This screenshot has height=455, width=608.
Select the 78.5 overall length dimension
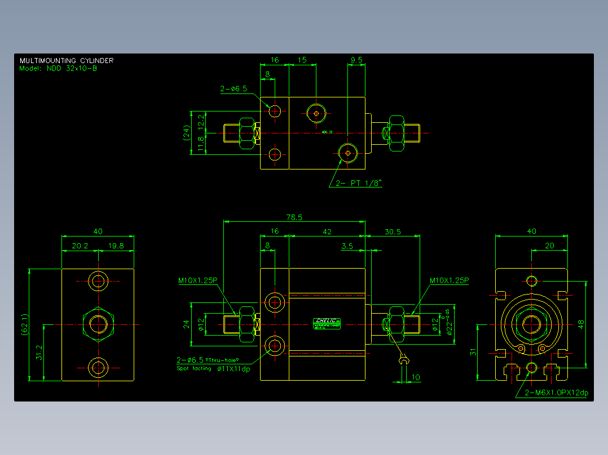click(294, 217)
